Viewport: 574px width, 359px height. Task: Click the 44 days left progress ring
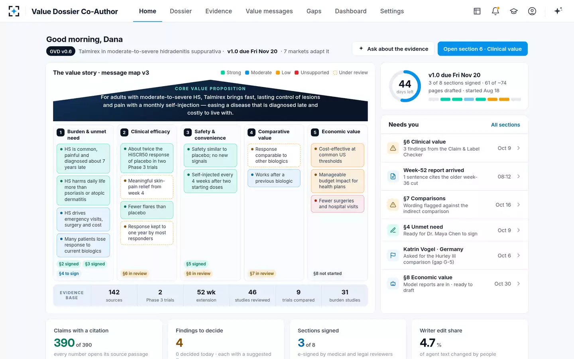[405, 86]
